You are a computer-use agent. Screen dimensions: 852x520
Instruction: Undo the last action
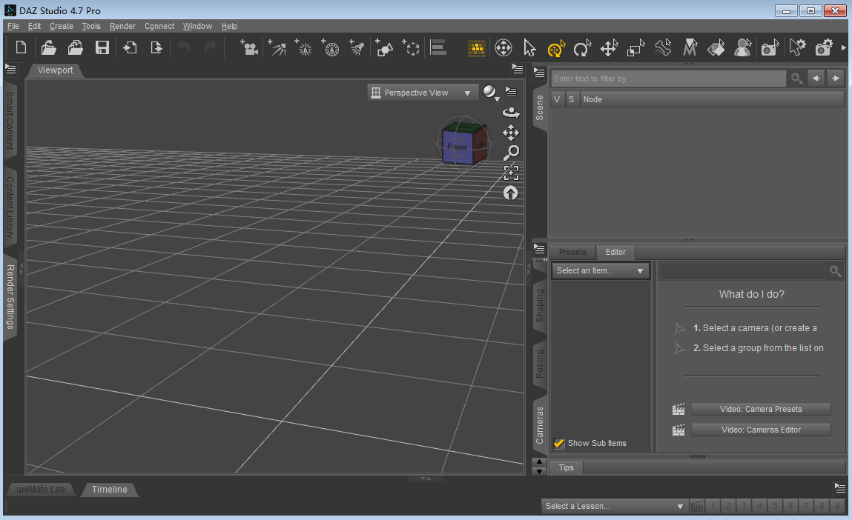click(184, 47)
